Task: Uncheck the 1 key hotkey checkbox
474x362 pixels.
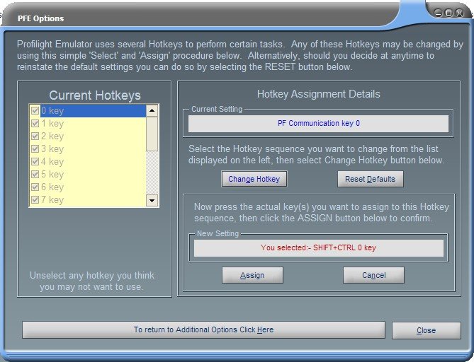Action: point(35,124)
